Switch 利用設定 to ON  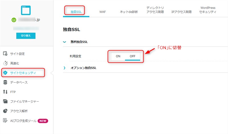pyautogui.click(x=118, y=56)
